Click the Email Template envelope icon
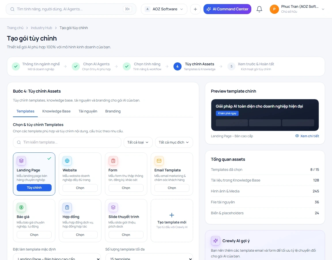The image size is (332, 260). click(x=159, y=161)
